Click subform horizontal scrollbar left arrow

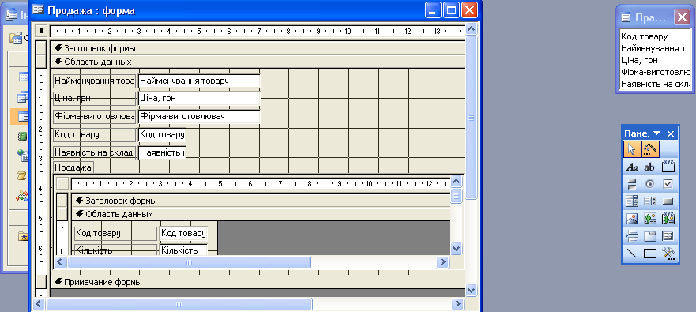coord(60,262)
